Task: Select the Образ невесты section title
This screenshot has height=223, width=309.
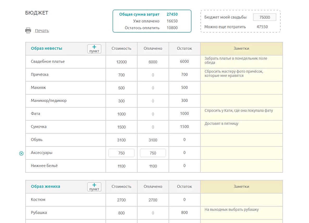Action: [47, 48]
